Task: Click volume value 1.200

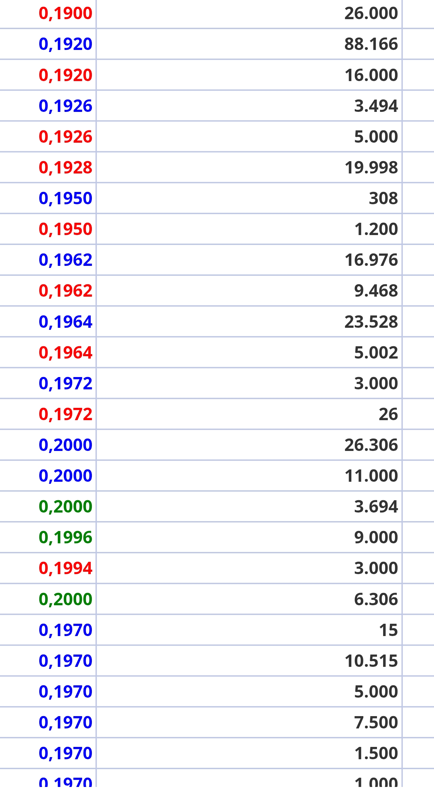Action: [376, 229]
